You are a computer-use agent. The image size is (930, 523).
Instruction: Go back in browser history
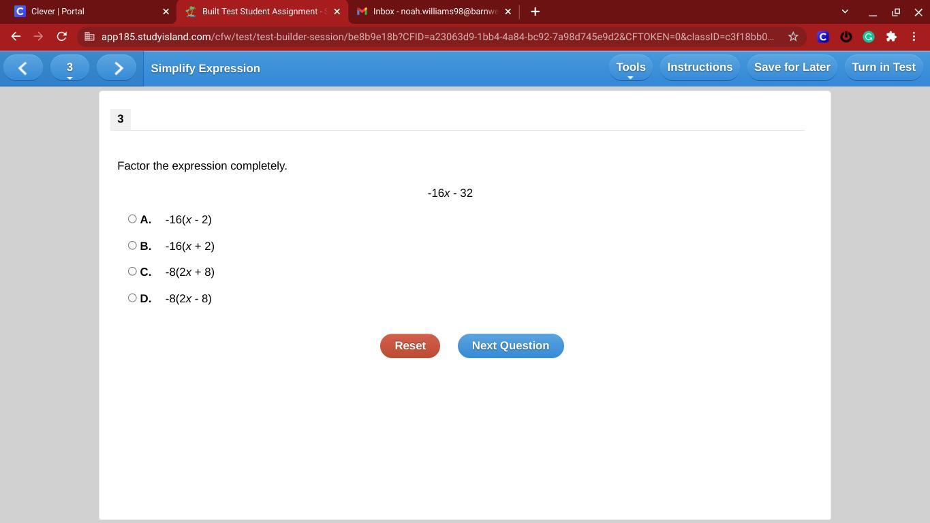click(16, 37)
